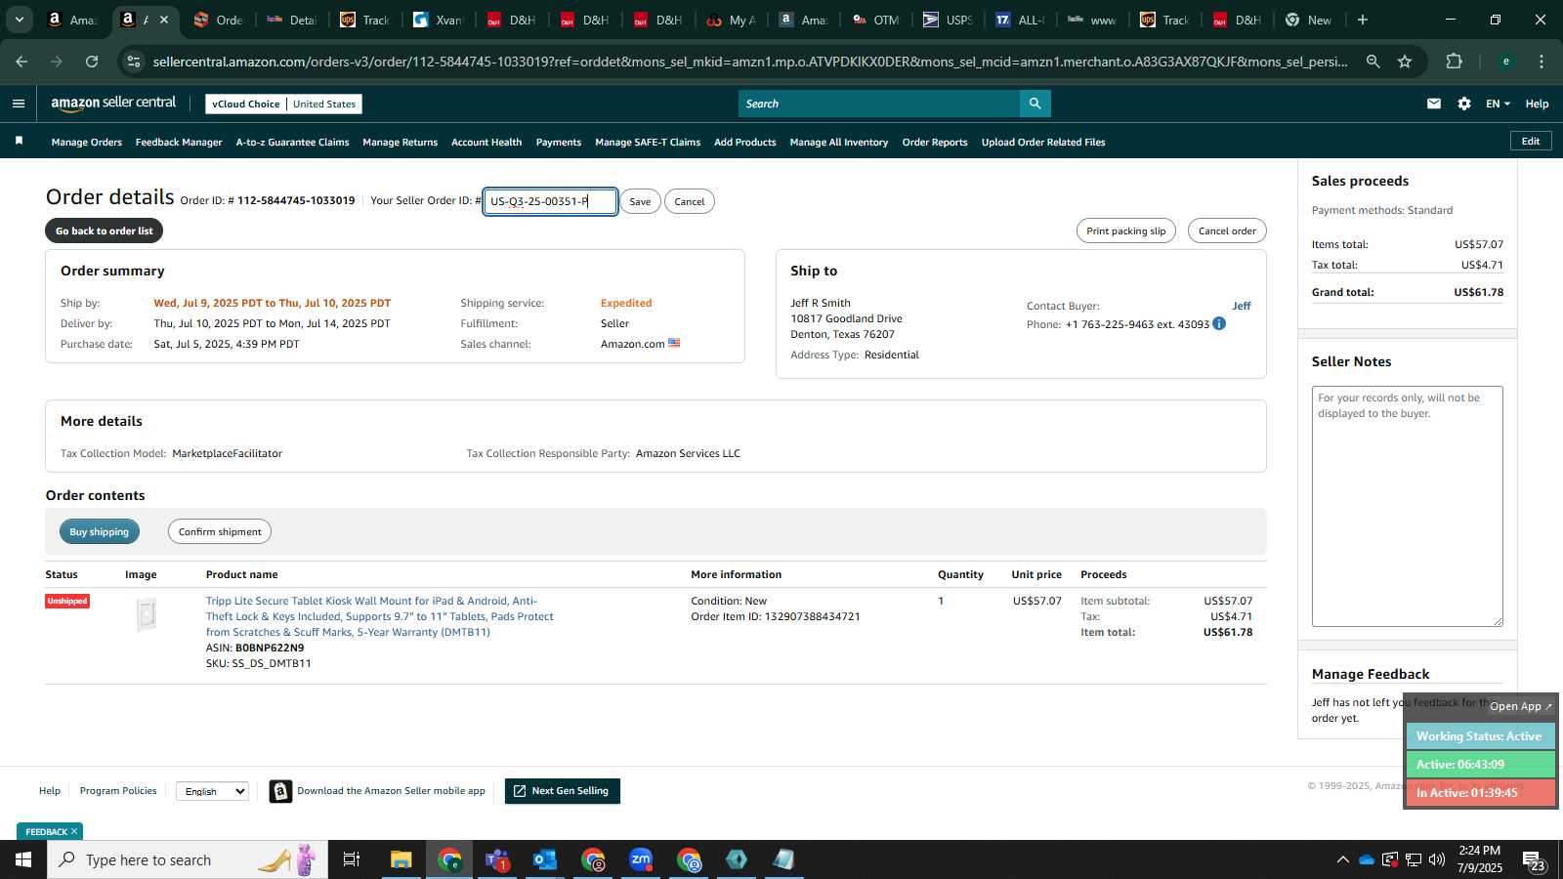This screenshot has height=879, width=1563.
Task: Click the Cancel order button
Action: [1227, 230]
